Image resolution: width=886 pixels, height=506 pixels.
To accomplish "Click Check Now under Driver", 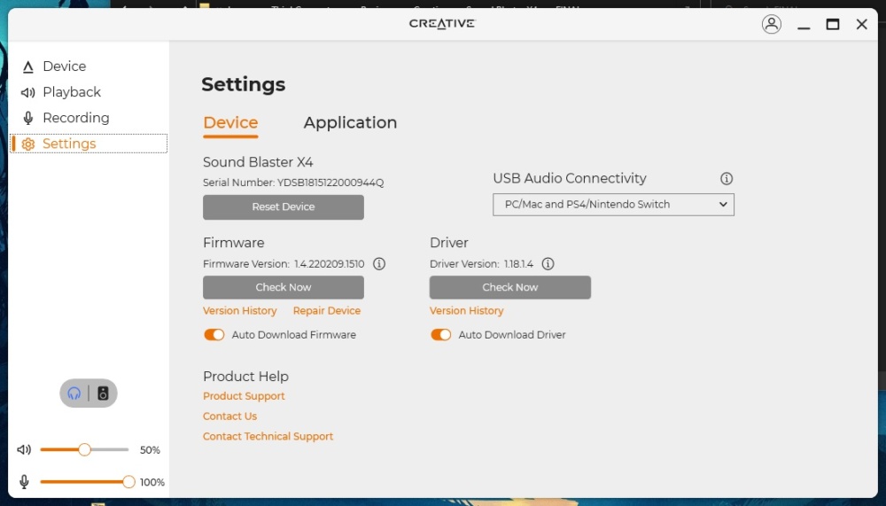I will (x=509, y=287).
